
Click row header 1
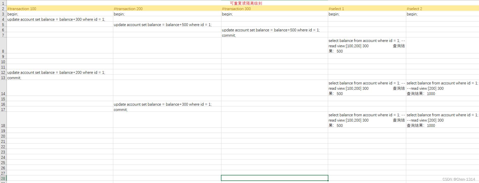coord(3,3)
